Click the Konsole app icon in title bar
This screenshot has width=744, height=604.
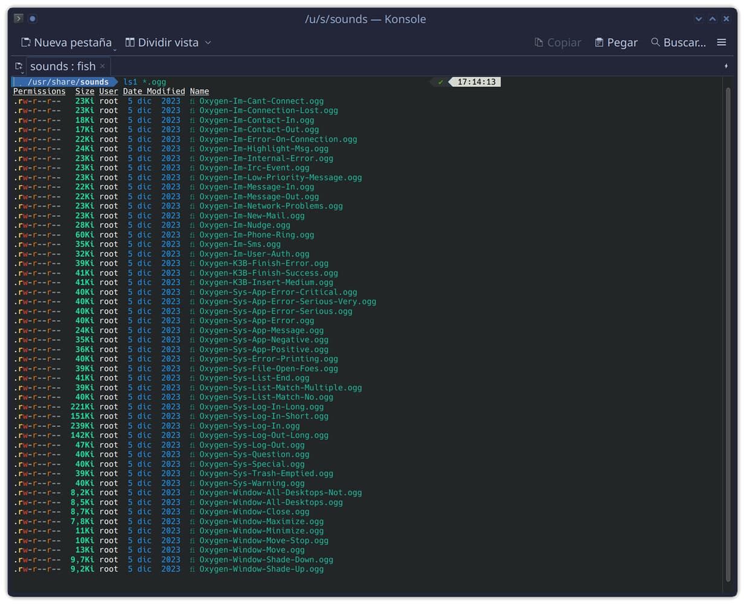[19, 19]
